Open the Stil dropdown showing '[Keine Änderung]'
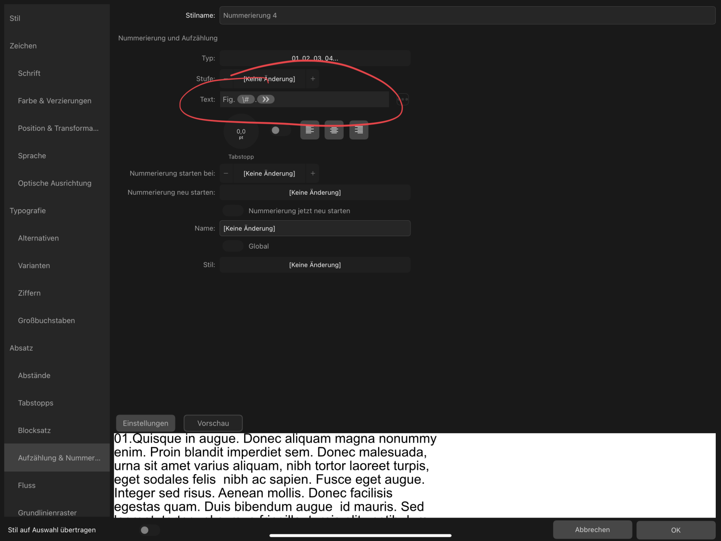This screenshot has width=721, height=541. [x=315, y=264]
